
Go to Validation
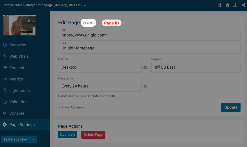coord(25,102)
